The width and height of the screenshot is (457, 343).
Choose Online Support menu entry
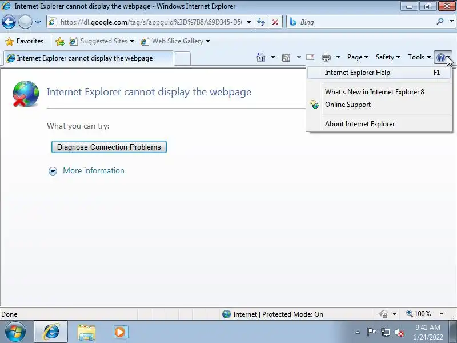point(379,105)
